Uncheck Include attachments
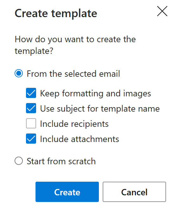Screen dimensions: 180x208 coord(31,139)
